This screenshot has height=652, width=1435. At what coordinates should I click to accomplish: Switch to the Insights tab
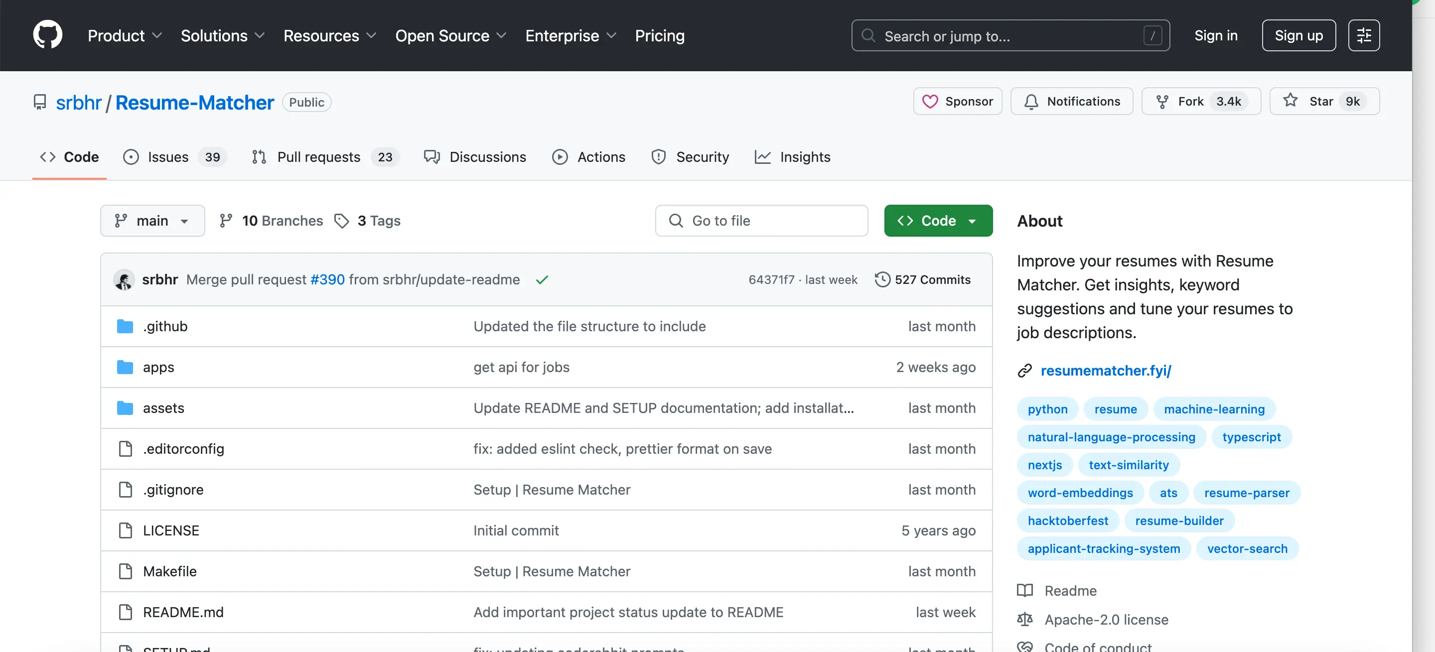click(792, 157)
